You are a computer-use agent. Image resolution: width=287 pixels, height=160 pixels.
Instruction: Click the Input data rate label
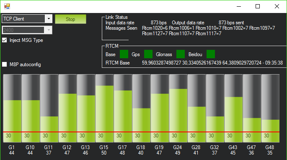tap(120, 23)
